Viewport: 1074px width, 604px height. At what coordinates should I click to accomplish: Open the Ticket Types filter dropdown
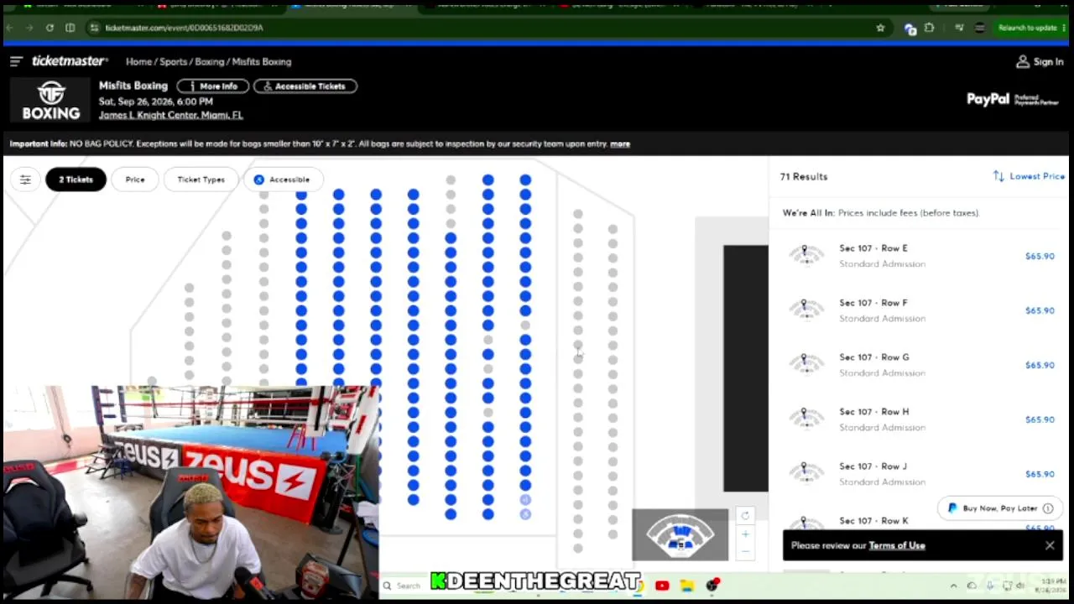coord(201,180)
